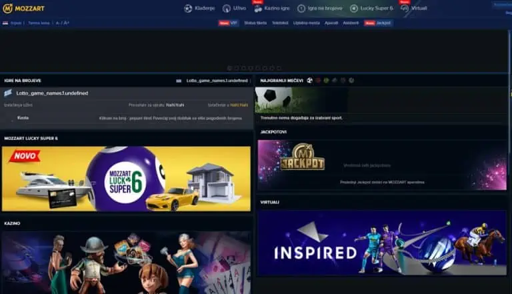Select the green sport icon in Najigraniji mečevi
This screenshot has width=512, height=294.
tap(326, 81)
